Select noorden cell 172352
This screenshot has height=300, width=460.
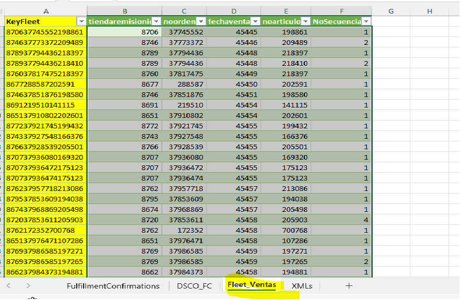pos(184,230)
